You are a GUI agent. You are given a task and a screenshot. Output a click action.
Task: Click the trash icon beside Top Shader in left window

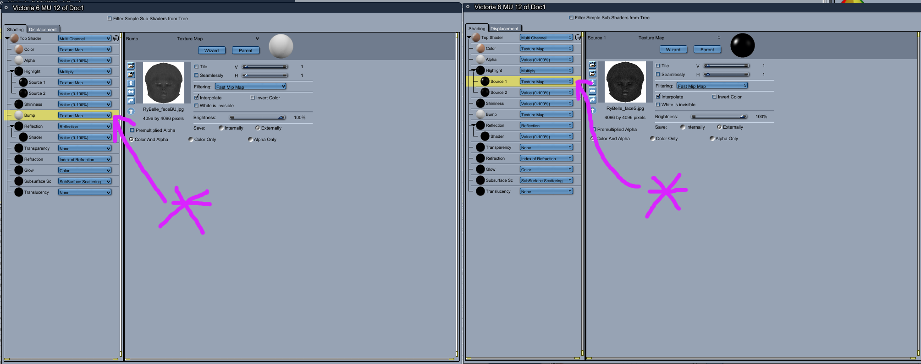click(x=116, y=38)
